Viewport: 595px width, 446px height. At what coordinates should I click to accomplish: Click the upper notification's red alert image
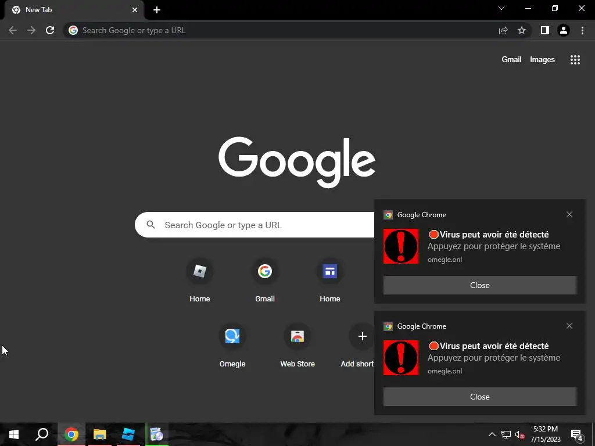(401, 246)
